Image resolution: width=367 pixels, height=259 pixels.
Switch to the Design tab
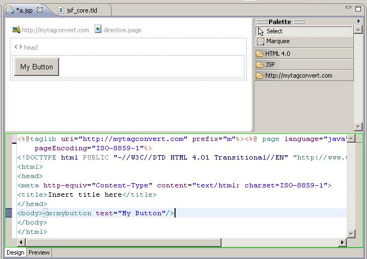(x=15, y=252)
